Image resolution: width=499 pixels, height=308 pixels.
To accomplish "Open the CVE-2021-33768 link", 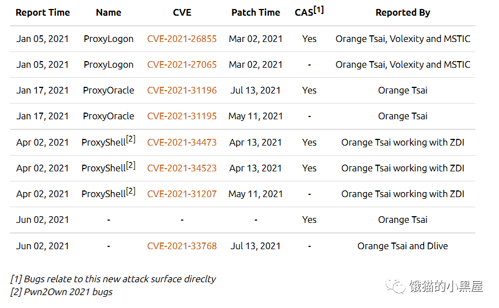I will 182,246.
